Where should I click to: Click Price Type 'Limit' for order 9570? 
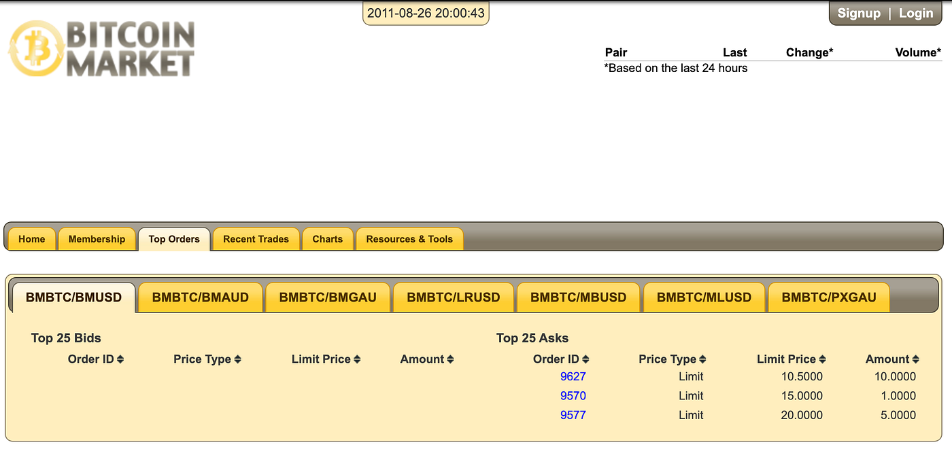(691, 395)
